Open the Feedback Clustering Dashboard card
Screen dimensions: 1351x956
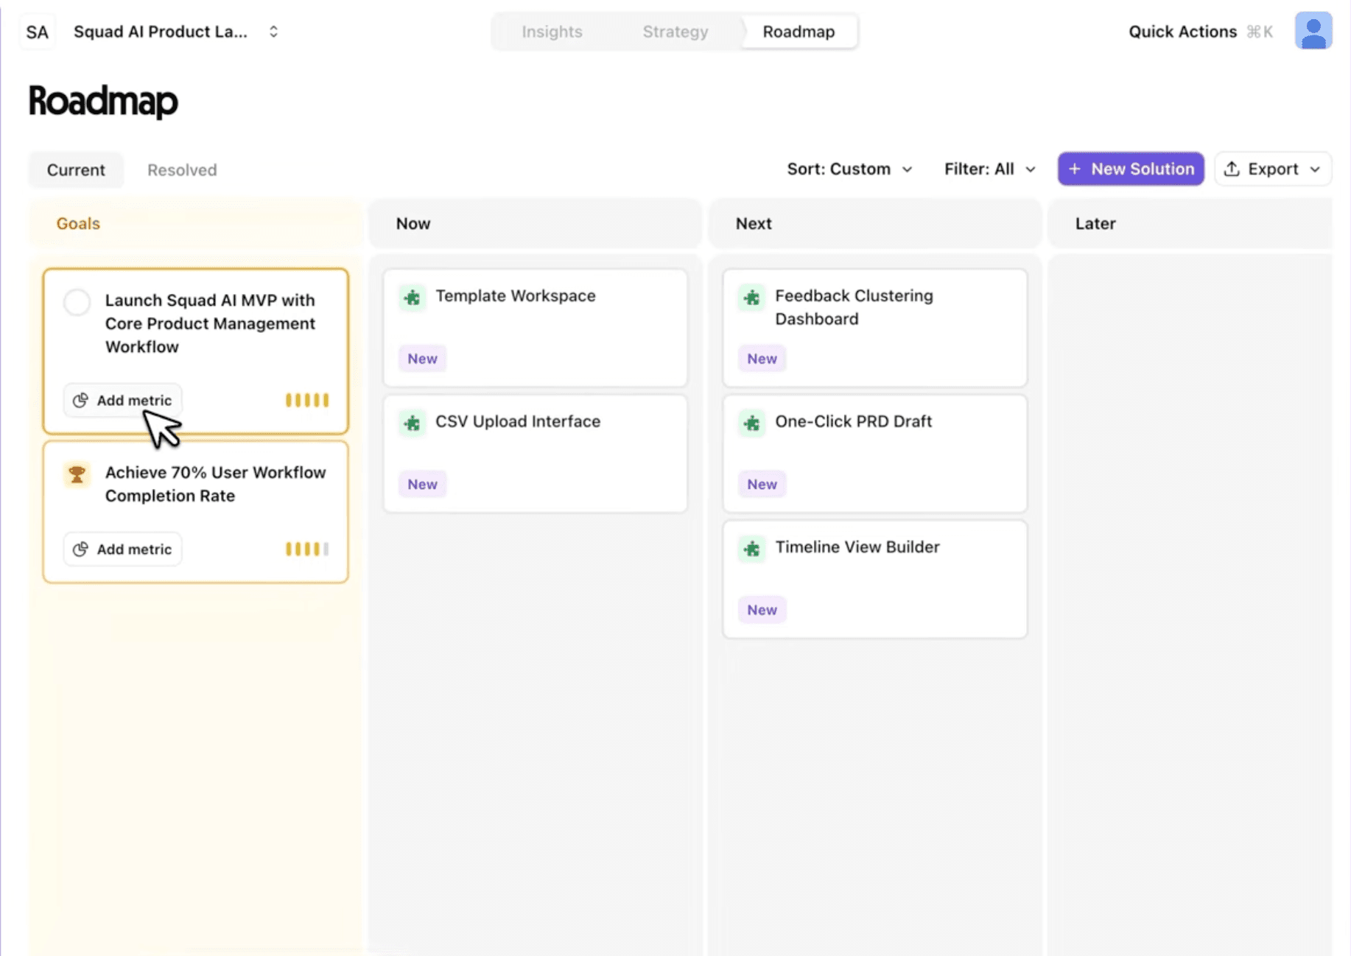pos(875,328)
